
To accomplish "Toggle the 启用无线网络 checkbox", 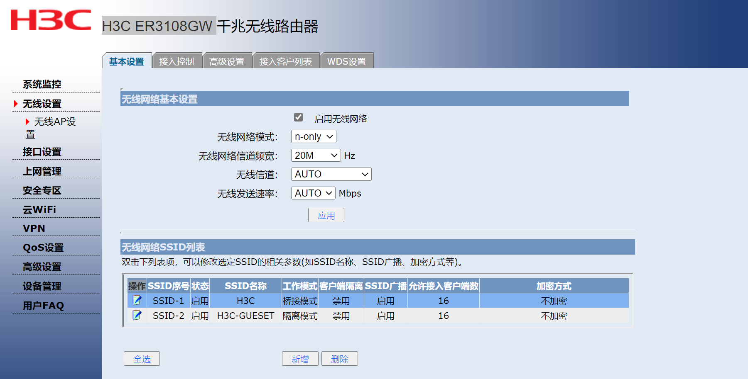I will coord(298,117).
